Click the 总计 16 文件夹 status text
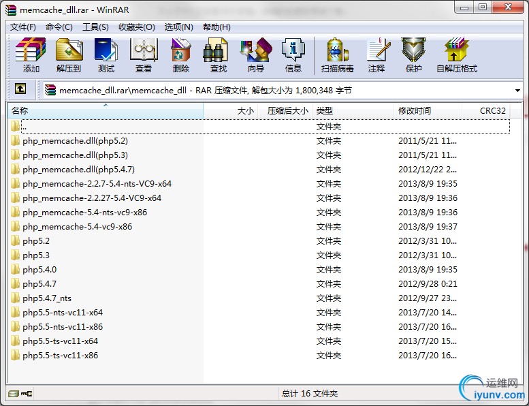The height and width of the screenshot is (406, 529). 310,394
